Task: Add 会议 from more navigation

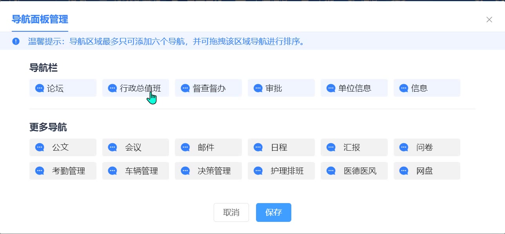Action: [136, 148]
